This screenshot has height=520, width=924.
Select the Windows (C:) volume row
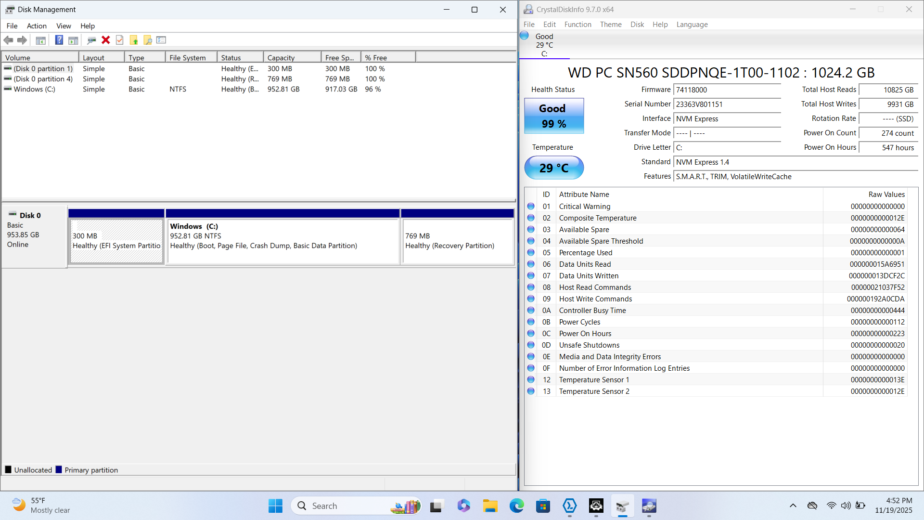point(35,89)
